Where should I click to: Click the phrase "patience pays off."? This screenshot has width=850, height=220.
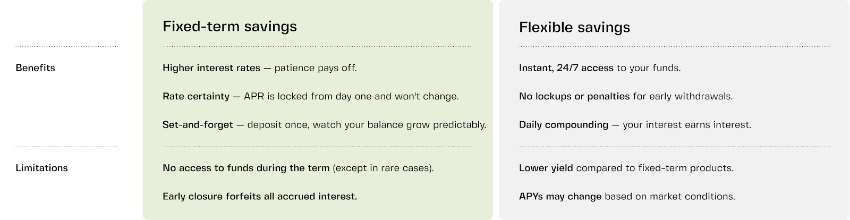click(316, 68)
